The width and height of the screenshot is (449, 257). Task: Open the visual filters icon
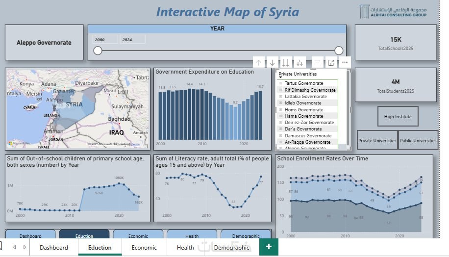pos(317,62)
